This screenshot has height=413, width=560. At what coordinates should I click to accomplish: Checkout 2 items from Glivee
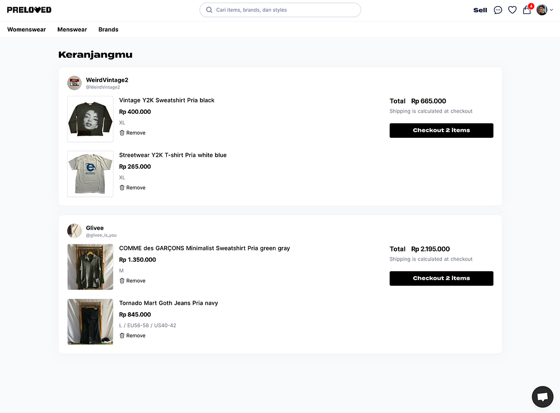click(441, 279)
